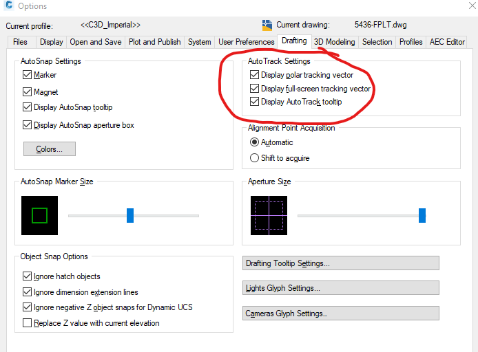
Task: Click the Civil 3D app icon in the title bar
Action: tap(10, 5)
